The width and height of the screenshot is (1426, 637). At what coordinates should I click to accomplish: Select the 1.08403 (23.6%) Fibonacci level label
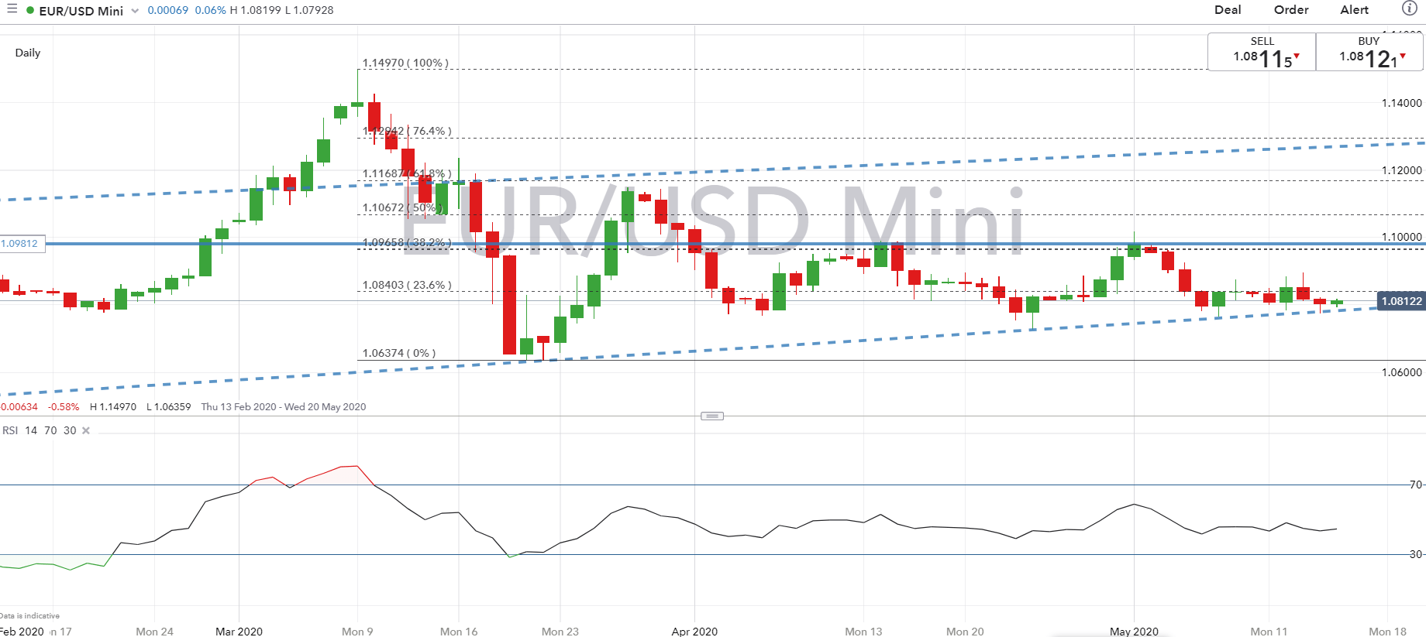407,285
